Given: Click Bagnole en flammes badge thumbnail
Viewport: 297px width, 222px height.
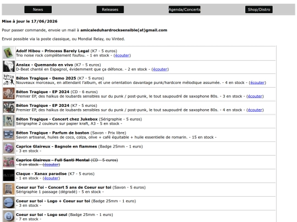Looking at the screenshot, I should click(9, 148).
